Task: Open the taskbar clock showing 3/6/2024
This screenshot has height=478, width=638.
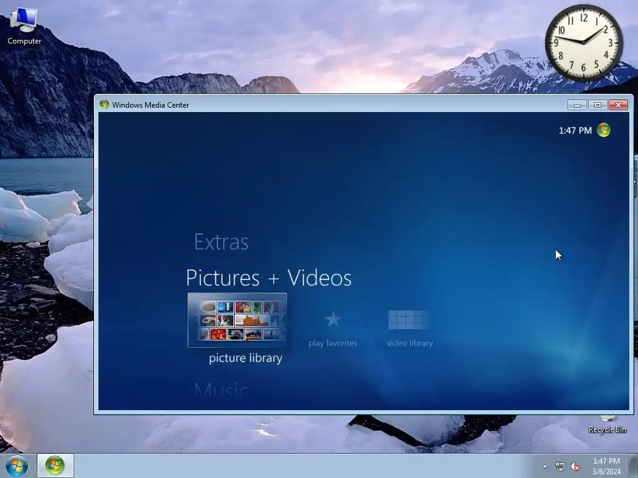Action: click(x=606, y=466)
